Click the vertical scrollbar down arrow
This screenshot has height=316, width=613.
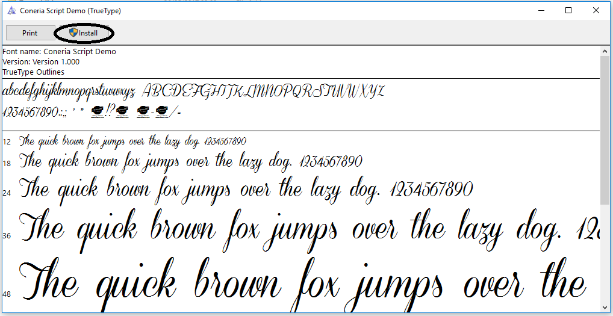[604, 308]
